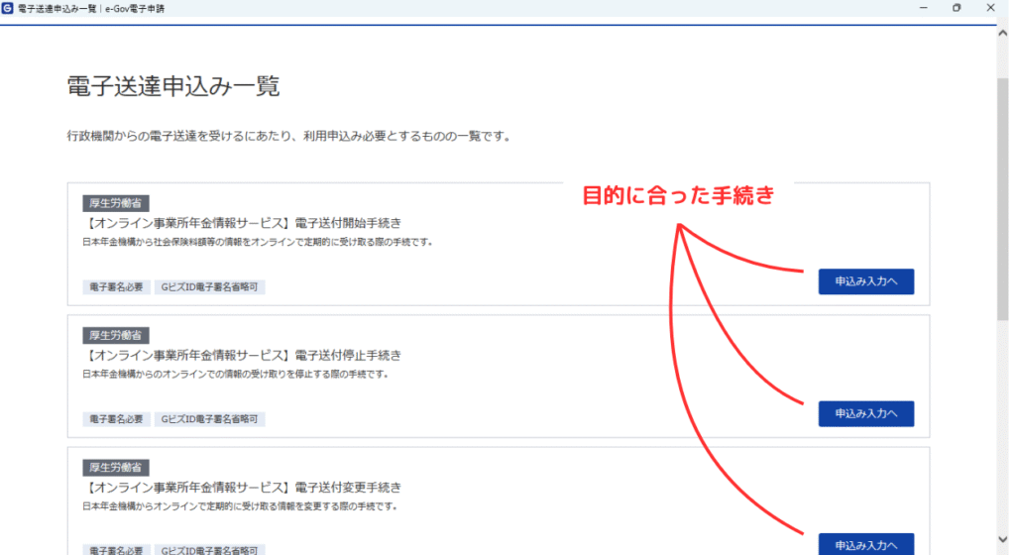Click description about オンラインでの情報の受け取りを停止
The width and height of the screenshot is (1015, 555).
[x=236, y=374]
